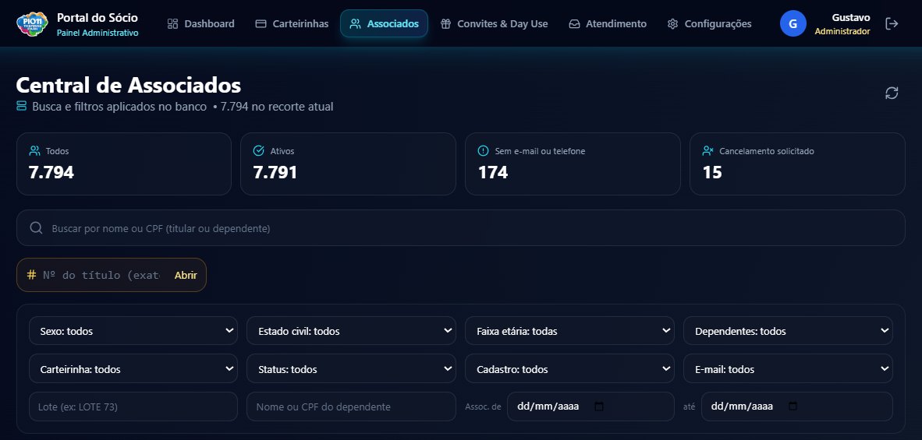Open the Sem e-mail ou telefone card
Viewport: 922px width, 440px height.
coord(573,164)
